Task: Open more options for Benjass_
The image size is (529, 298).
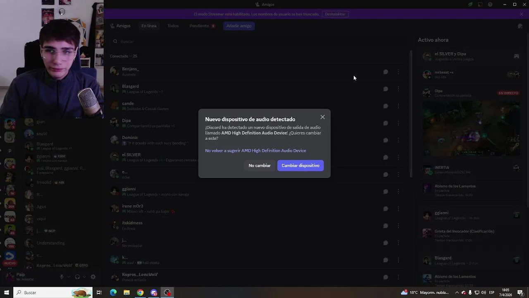Action: (398, 72)
